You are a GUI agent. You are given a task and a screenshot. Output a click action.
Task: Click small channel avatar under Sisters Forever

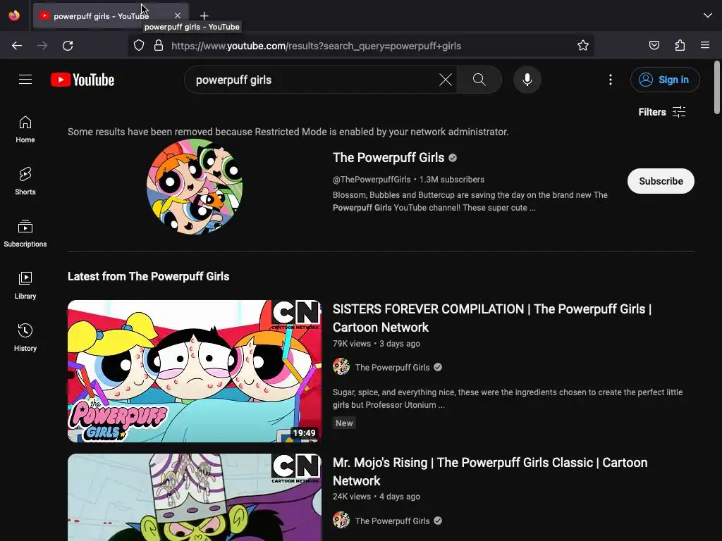(x=341, y=367)
